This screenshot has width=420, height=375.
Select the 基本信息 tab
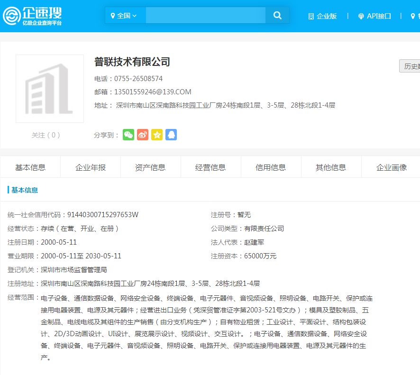(30, 167)
